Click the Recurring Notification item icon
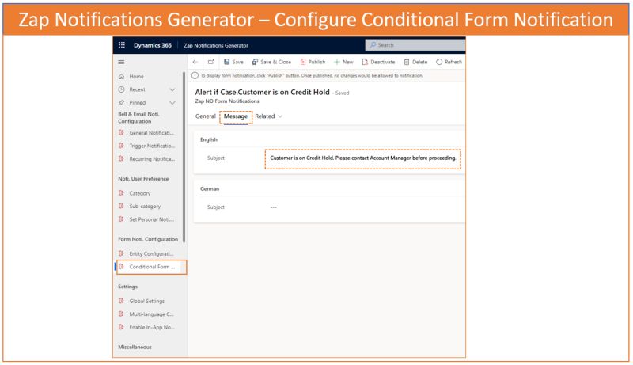 pos(121,158)
